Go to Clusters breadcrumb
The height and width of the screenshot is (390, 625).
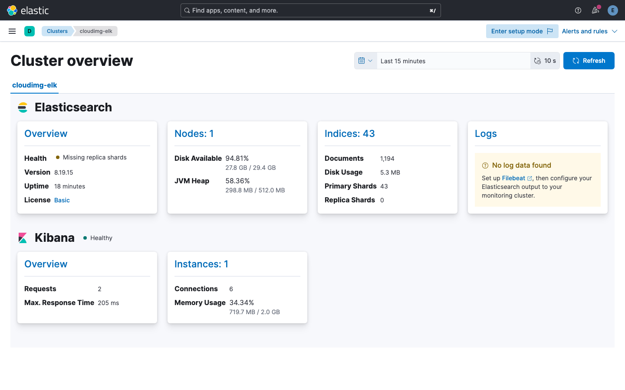57,31
